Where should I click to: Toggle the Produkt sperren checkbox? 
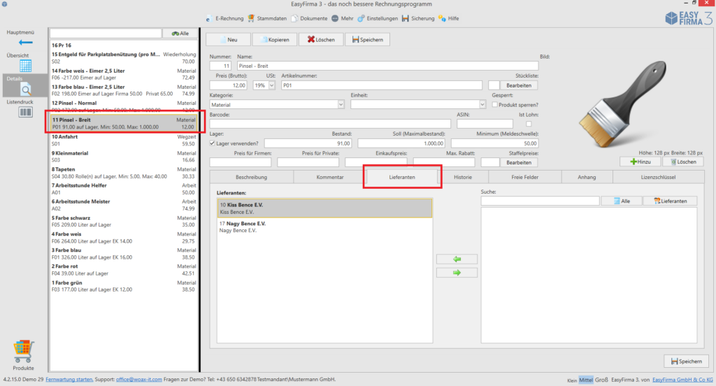pyautogui.click(x=494, y=105)
